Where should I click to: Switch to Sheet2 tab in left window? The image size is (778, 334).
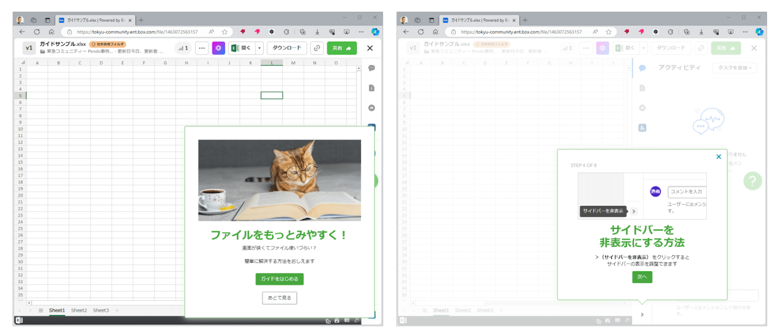(x=79, y=310)
